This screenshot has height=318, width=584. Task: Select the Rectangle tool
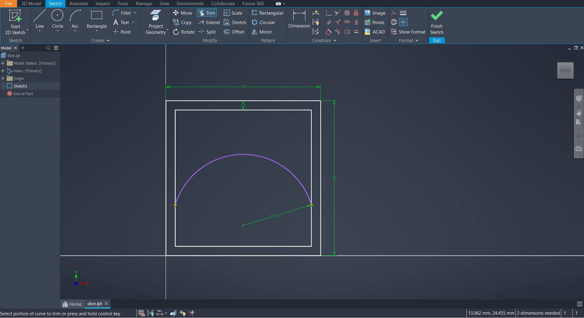(x=97, y=20)
